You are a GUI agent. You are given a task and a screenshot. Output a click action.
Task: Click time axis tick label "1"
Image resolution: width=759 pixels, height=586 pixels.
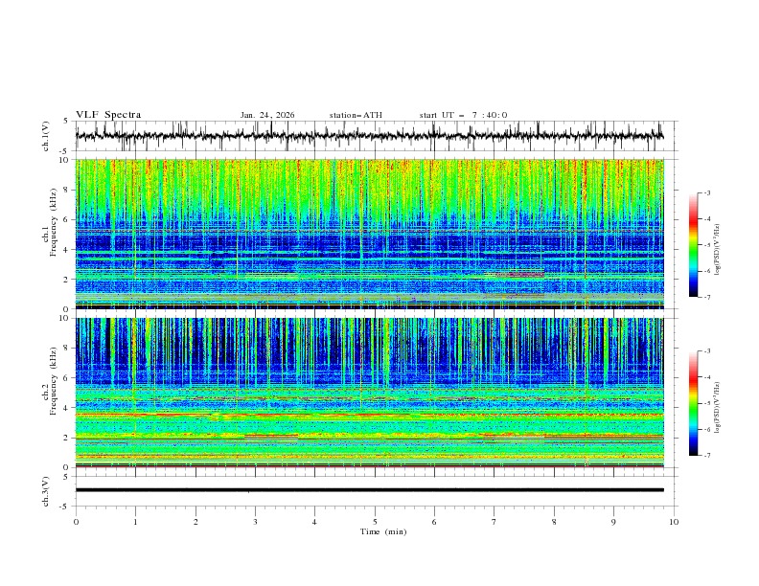[x=135, y=522]
